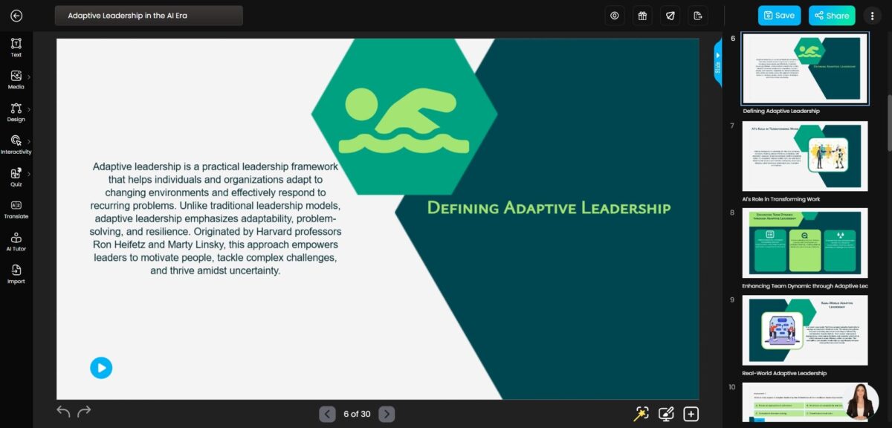Play the slide audio narration

tap(101, 367)
